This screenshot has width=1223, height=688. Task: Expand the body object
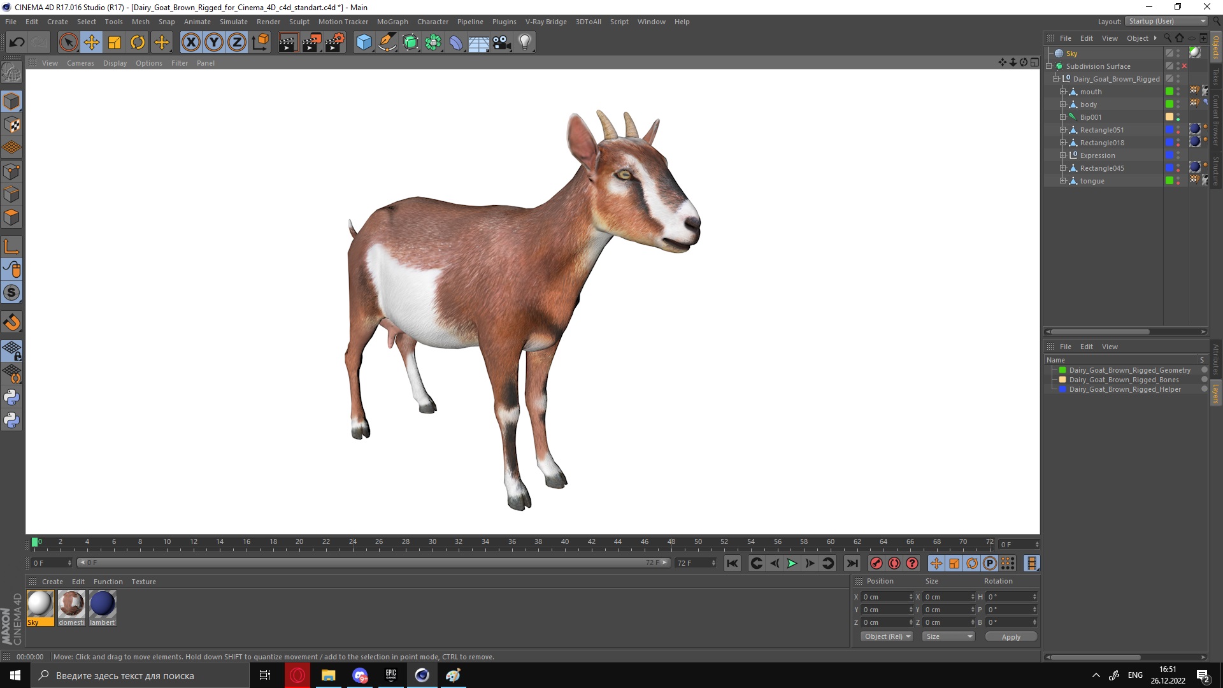(1062, 104)
